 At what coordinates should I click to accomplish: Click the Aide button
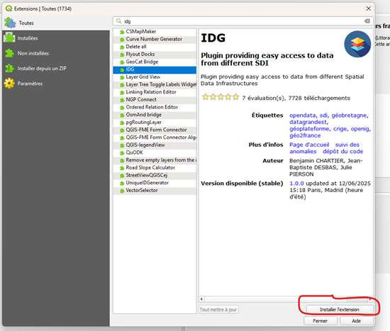pos(357,321)
